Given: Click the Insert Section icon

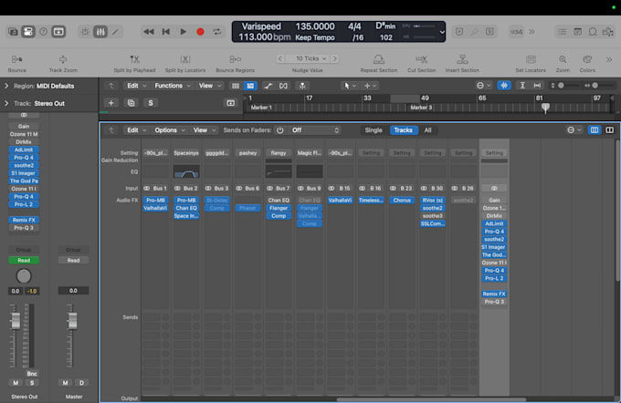Looking at the screenshot, I should (x=462, y=59).
